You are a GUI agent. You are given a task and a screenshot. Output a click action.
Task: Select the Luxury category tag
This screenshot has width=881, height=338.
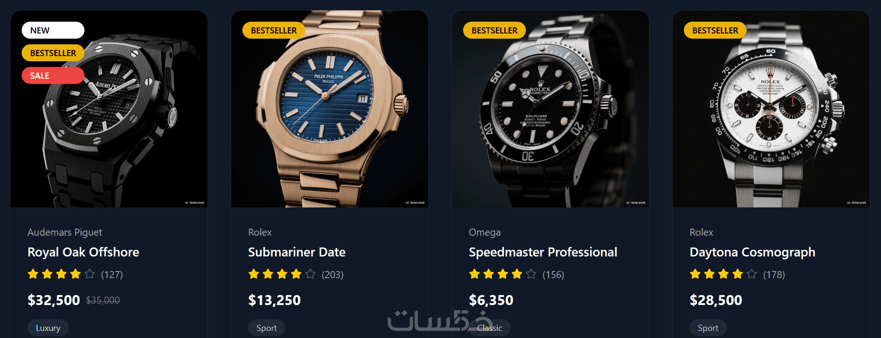[48, 328]
